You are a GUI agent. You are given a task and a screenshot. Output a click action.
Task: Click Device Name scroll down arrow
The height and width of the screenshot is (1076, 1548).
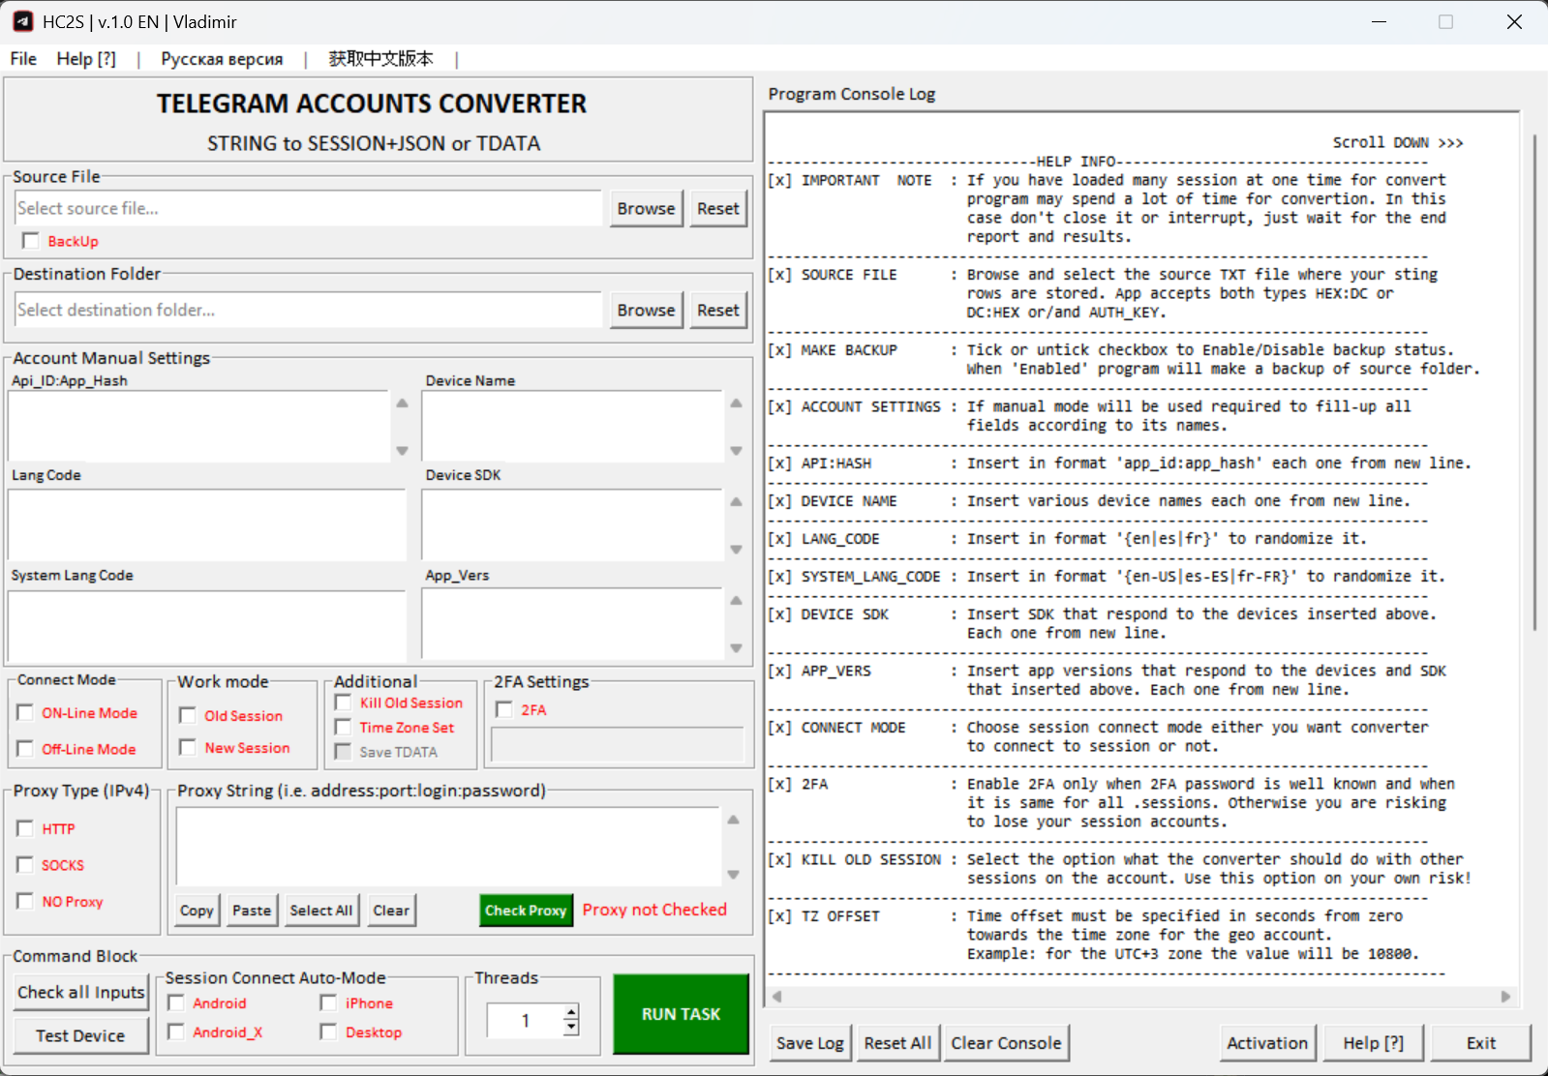click(736, 451)
